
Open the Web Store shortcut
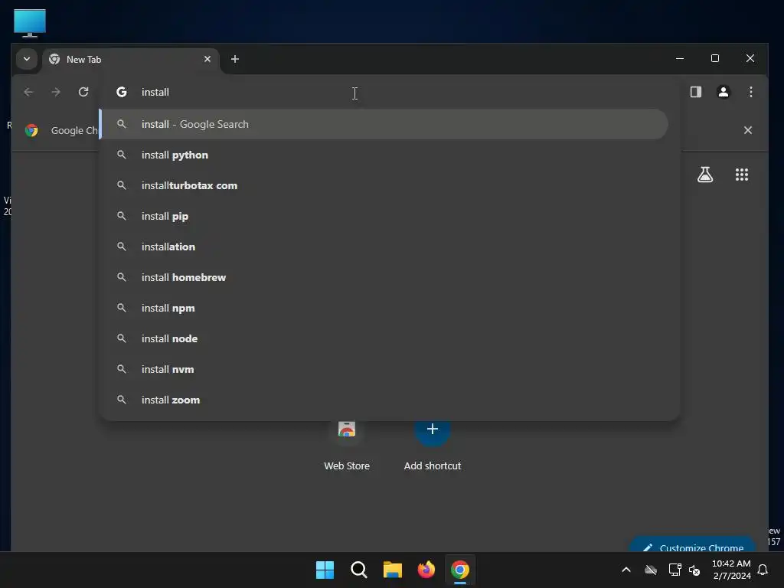[x=347, y=445]
